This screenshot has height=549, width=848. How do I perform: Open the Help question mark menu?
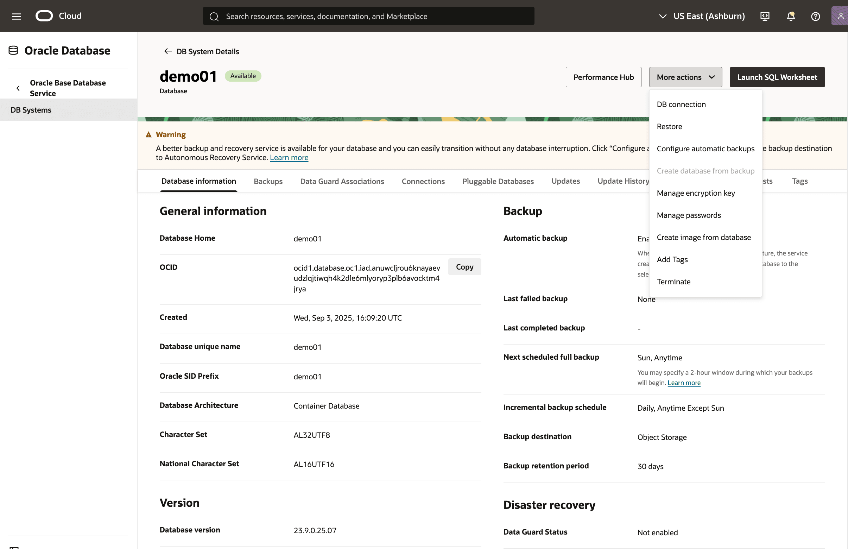(x=816, y=16)
